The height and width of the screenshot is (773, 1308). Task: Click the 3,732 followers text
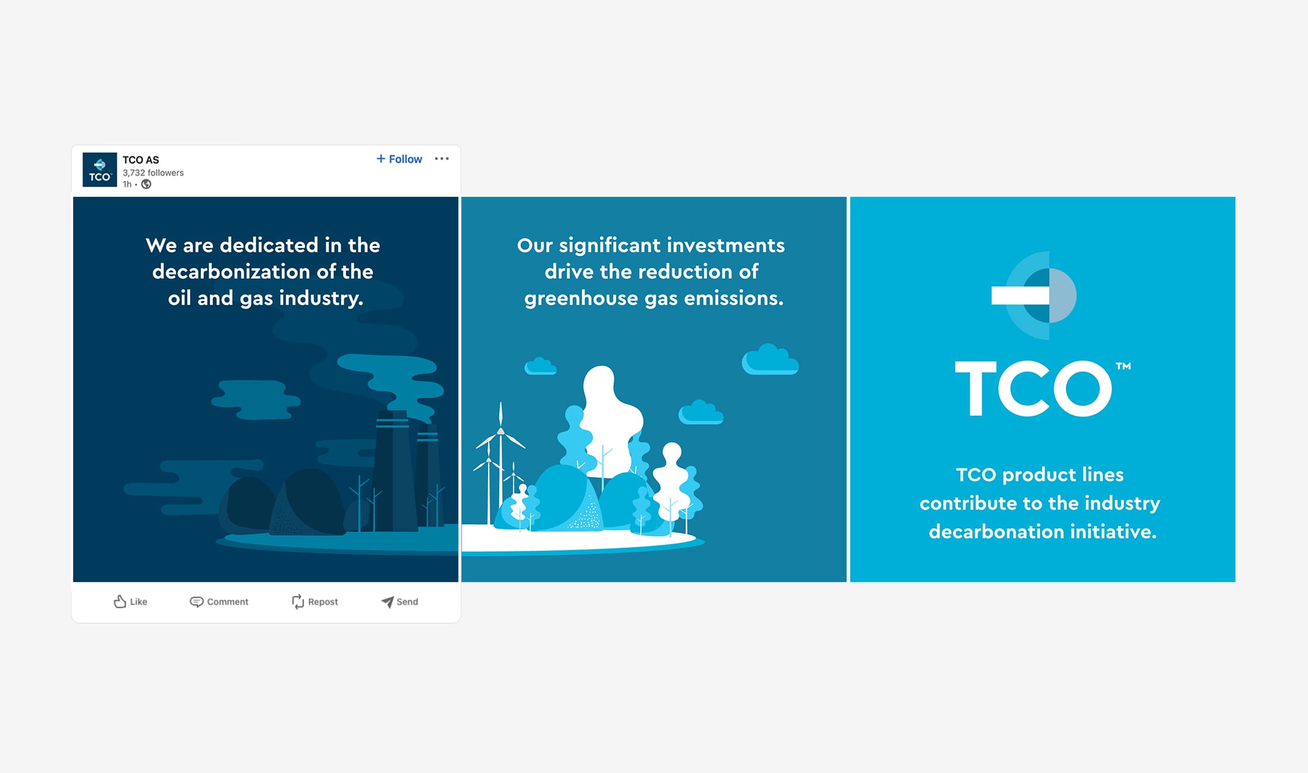pos(153,172)
